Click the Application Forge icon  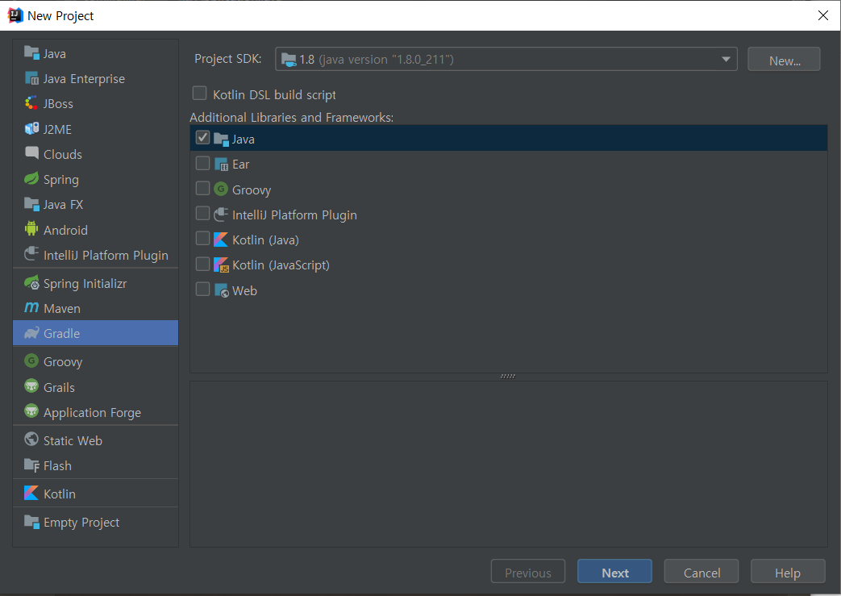(x=31, y=411)
